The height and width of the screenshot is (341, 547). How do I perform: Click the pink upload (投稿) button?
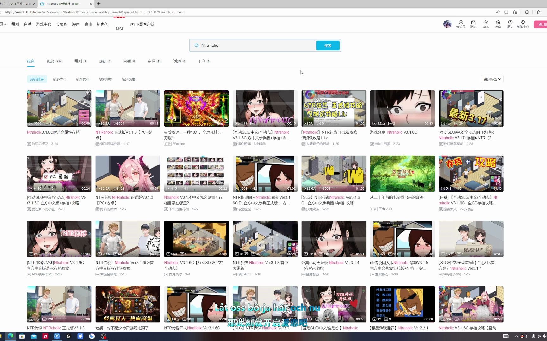tap(541, 24)
